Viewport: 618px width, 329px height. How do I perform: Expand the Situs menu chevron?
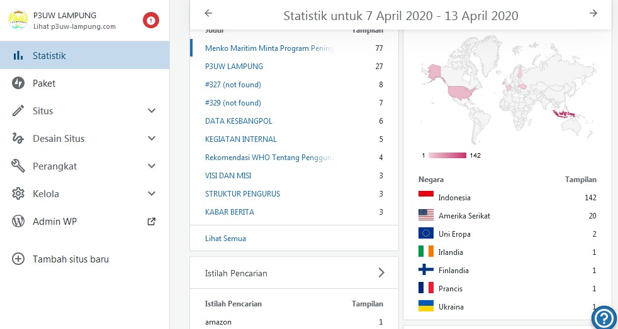coord(151,111)
